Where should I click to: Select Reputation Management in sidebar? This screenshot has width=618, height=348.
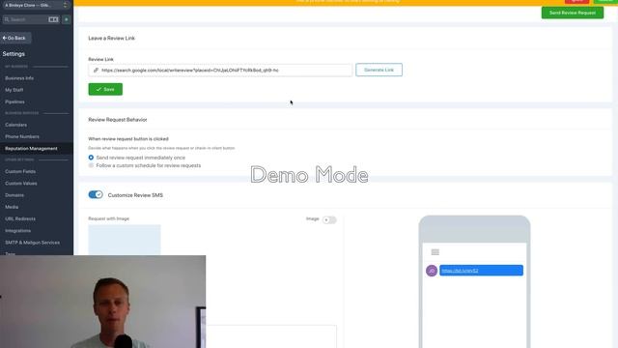click(37, 148)
